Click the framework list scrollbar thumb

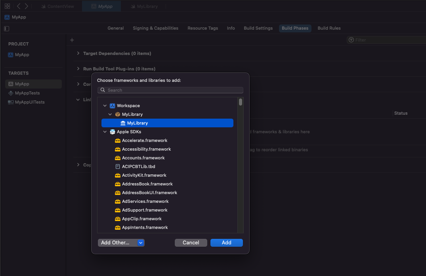pos(241,102)
